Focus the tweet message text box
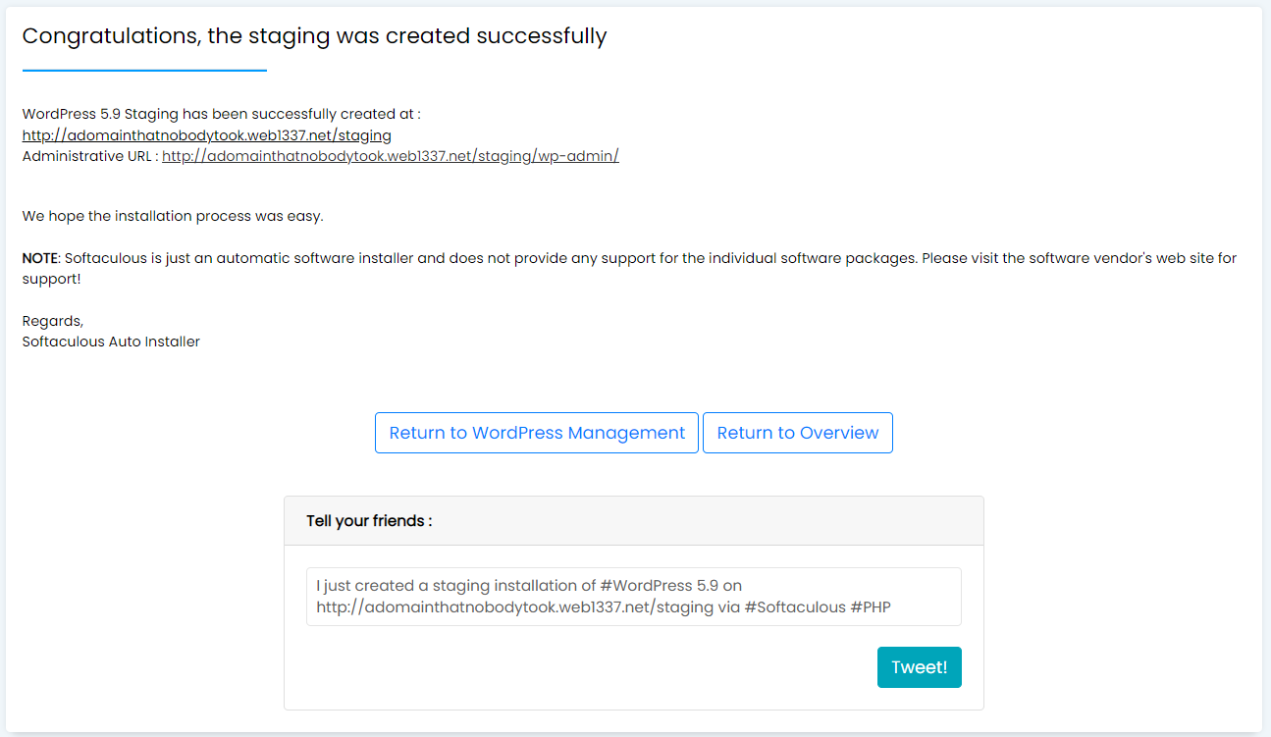 (x=633, y=596)
